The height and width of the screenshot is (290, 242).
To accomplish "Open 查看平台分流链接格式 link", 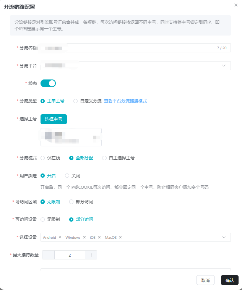I will pos(125,101).
